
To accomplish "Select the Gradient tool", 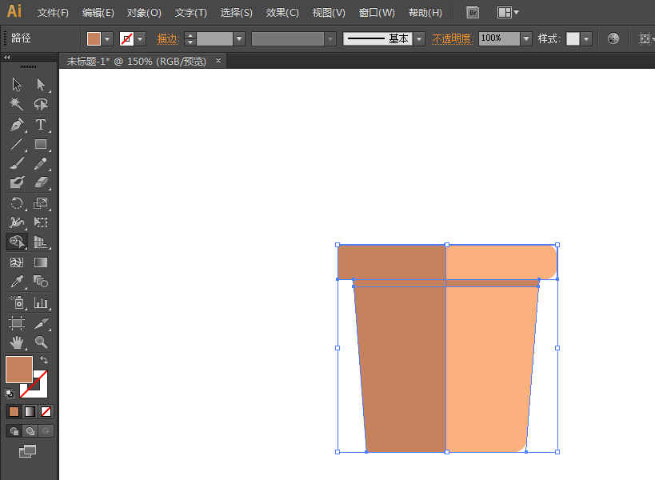I will 41,262.
